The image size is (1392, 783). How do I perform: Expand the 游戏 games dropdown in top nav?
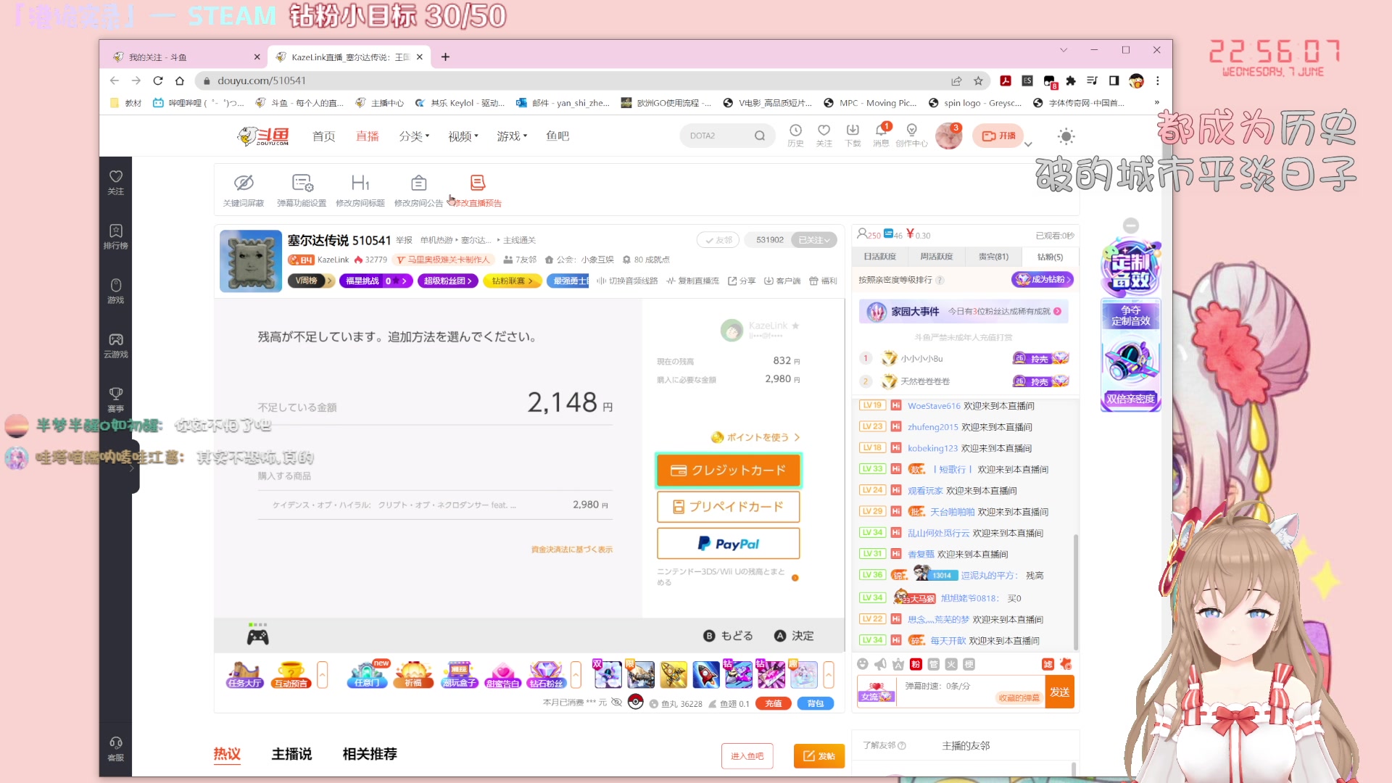click(x=512, y=136)
